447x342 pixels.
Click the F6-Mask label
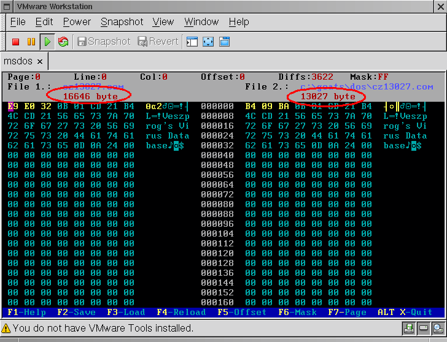[x=297, y=312]
